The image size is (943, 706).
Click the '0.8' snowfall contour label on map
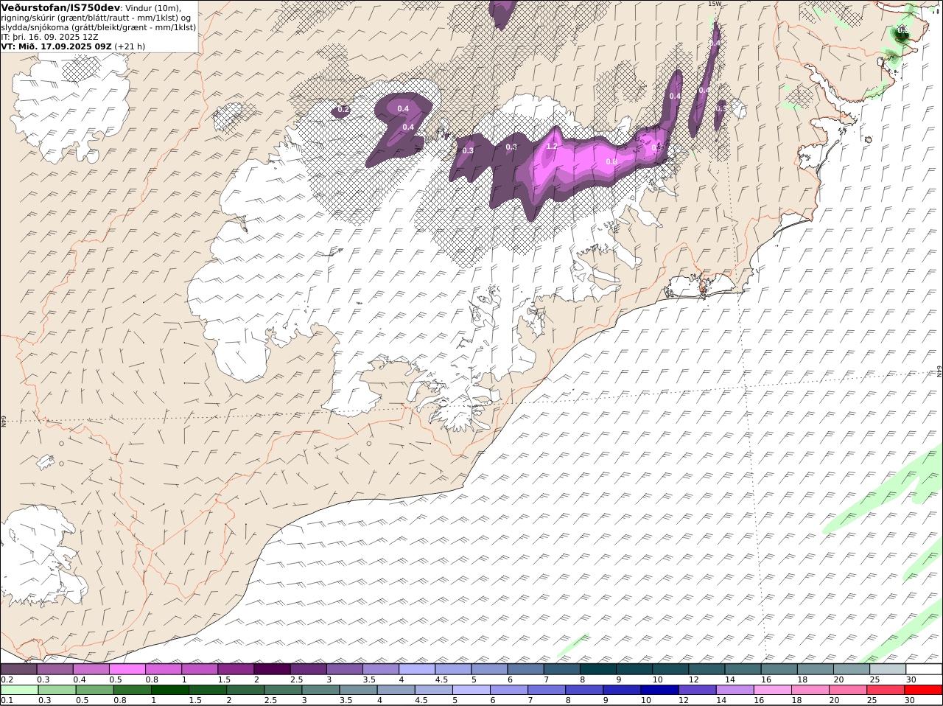(x=611, y=161)
